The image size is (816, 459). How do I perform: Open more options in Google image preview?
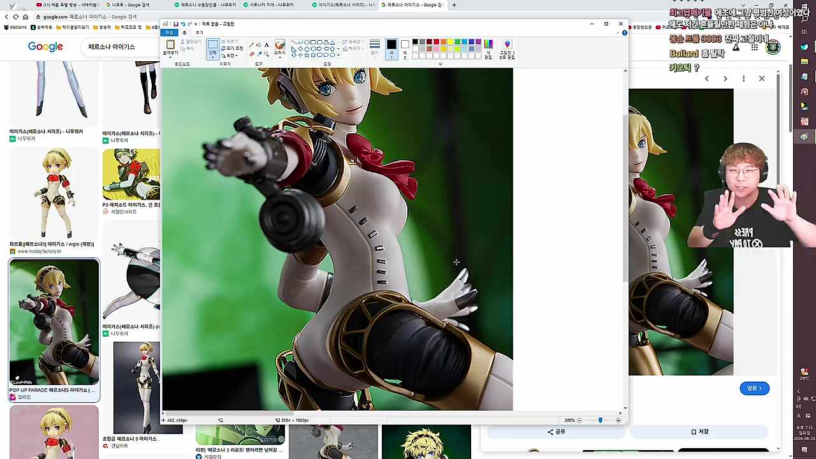pos(743,78)
